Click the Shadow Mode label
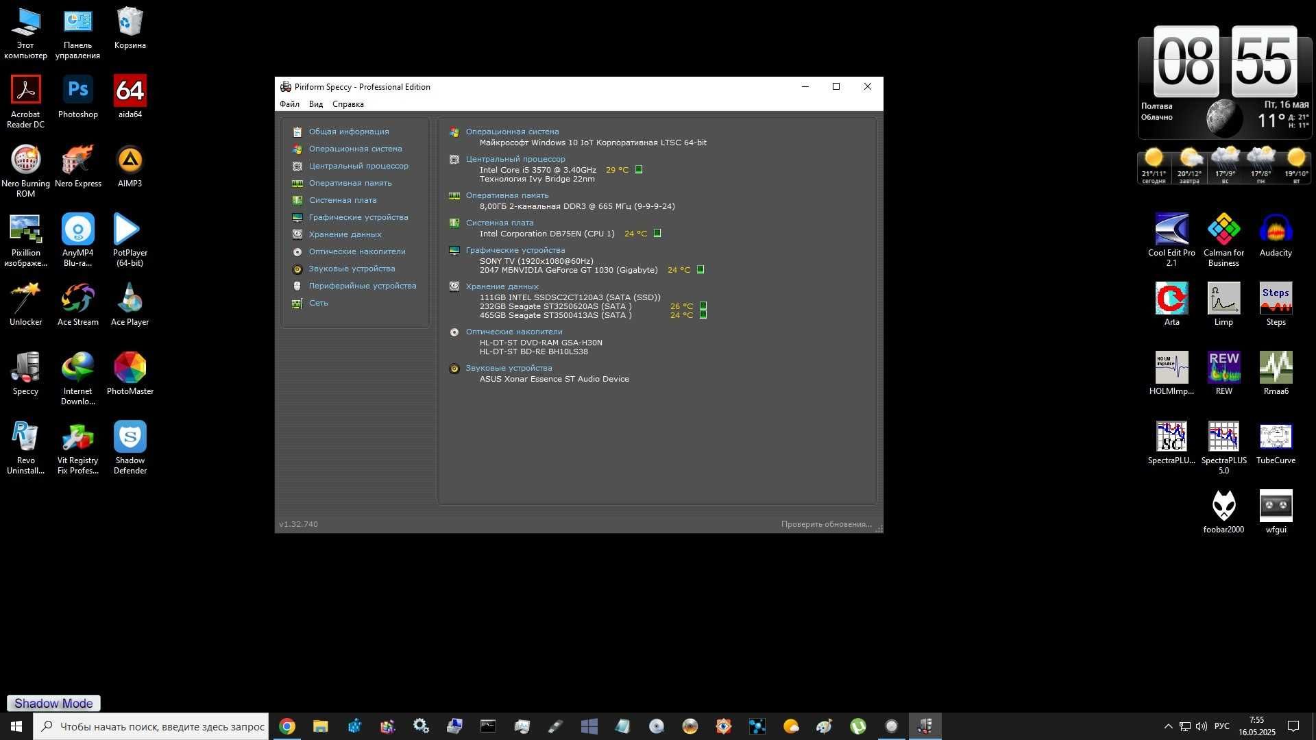Image resolution: width=1316 pixels, height=740 pixels. pos(53,703)
